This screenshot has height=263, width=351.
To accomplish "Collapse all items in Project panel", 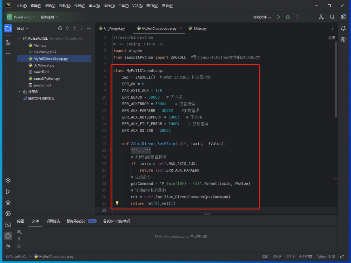I will click(75, 28).
